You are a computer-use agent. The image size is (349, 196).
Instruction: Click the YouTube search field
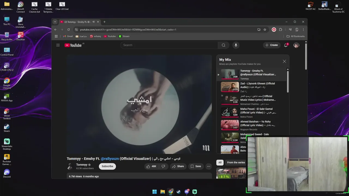tap(169, 45)
